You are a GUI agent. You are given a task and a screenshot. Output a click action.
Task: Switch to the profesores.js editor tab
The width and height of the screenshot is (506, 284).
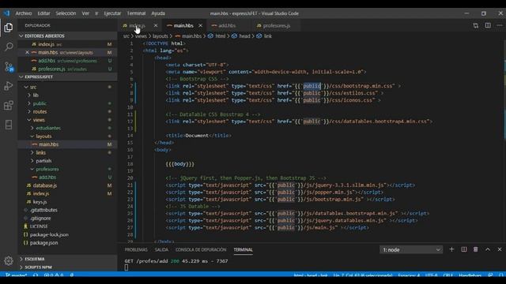tap(277, 25)
